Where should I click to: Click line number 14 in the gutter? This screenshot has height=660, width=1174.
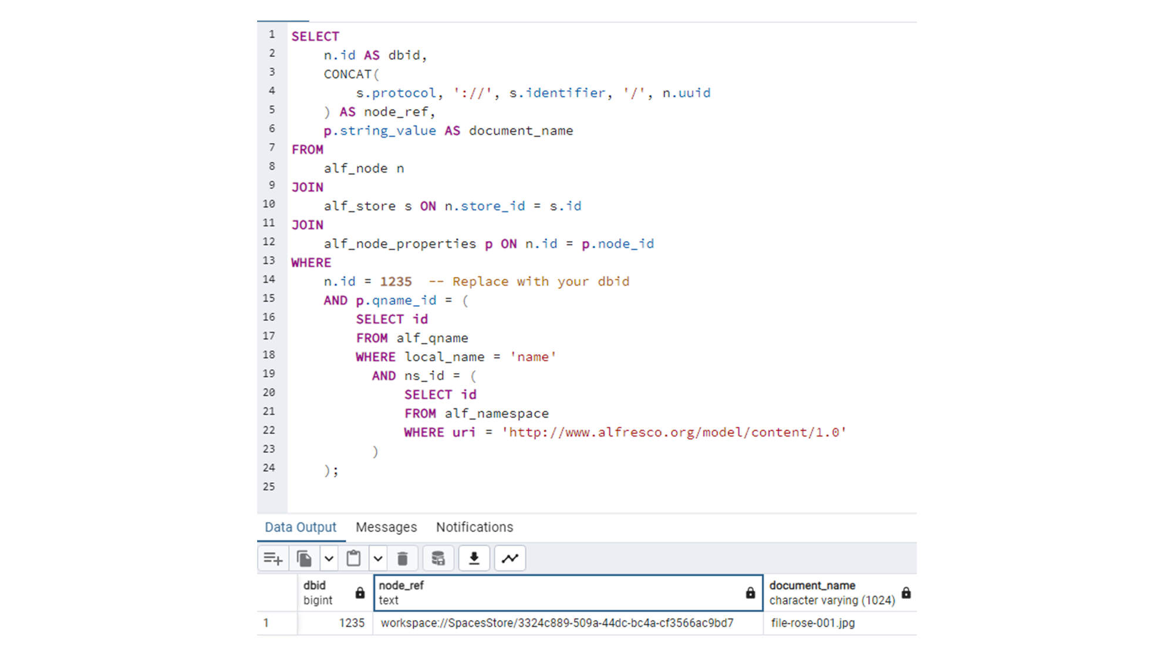[x=269, y=279]
